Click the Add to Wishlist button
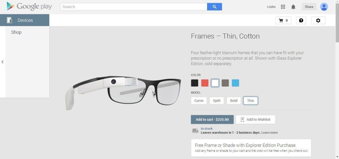339x159 pixels. pyautogui.click(x=256, y=120)
